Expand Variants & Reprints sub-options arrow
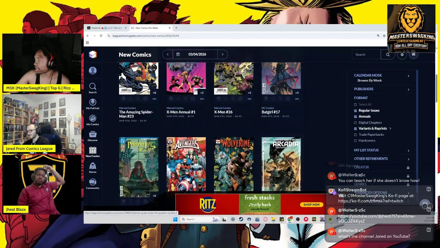440x248 pixels. [x=390, y=128]
